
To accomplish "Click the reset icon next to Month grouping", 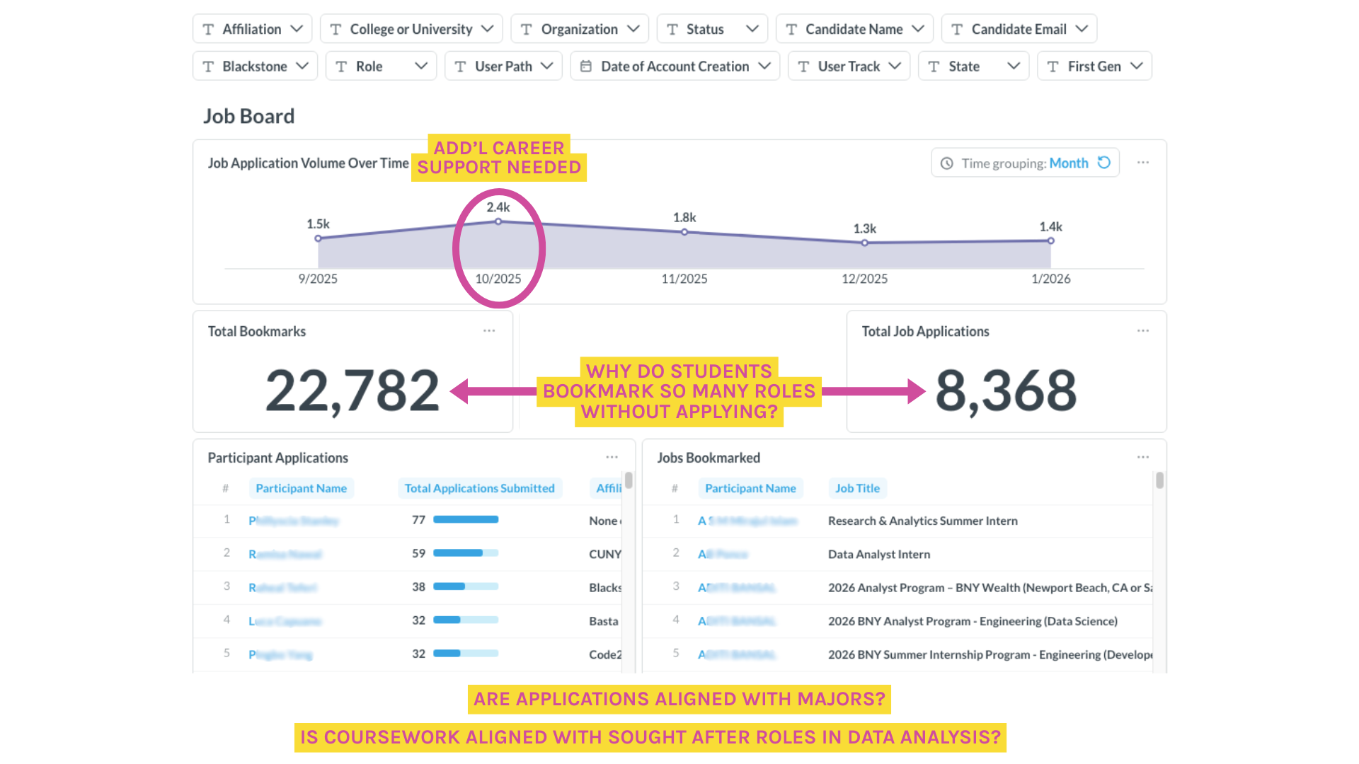I will coord(1103,163).
